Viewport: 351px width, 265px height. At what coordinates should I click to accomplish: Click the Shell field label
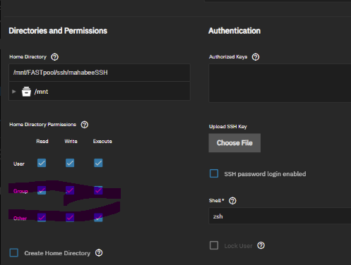(x=216, y=201)
